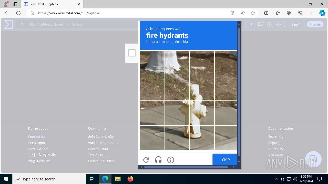The image size is (328, 184).
Task: Open the Privacy Notice link
Action: [x=46, y=155]
